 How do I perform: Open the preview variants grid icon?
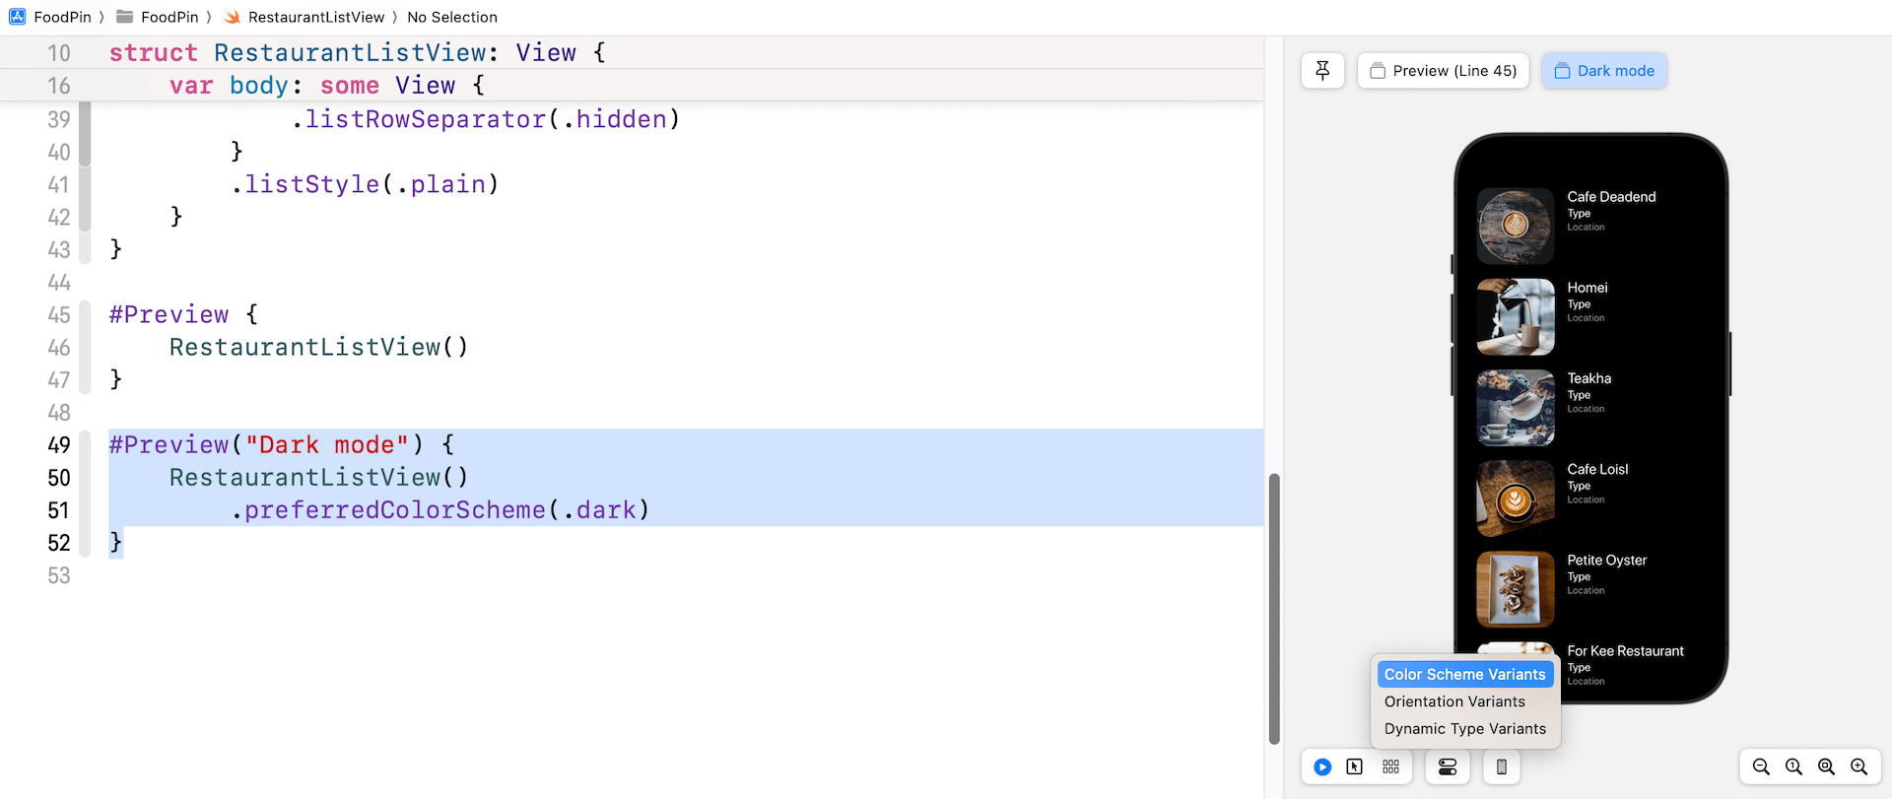click(x=1390, y=766)
